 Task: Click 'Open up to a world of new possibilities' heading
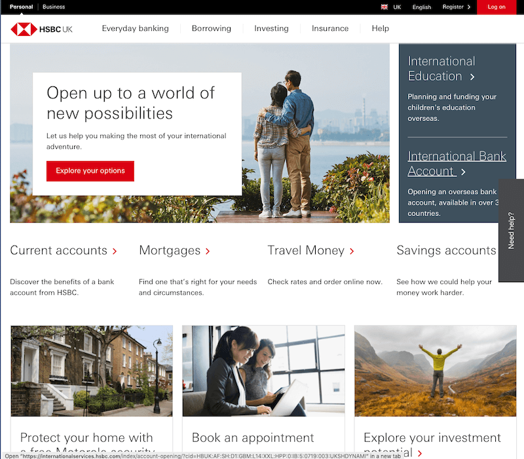(130, 103)
